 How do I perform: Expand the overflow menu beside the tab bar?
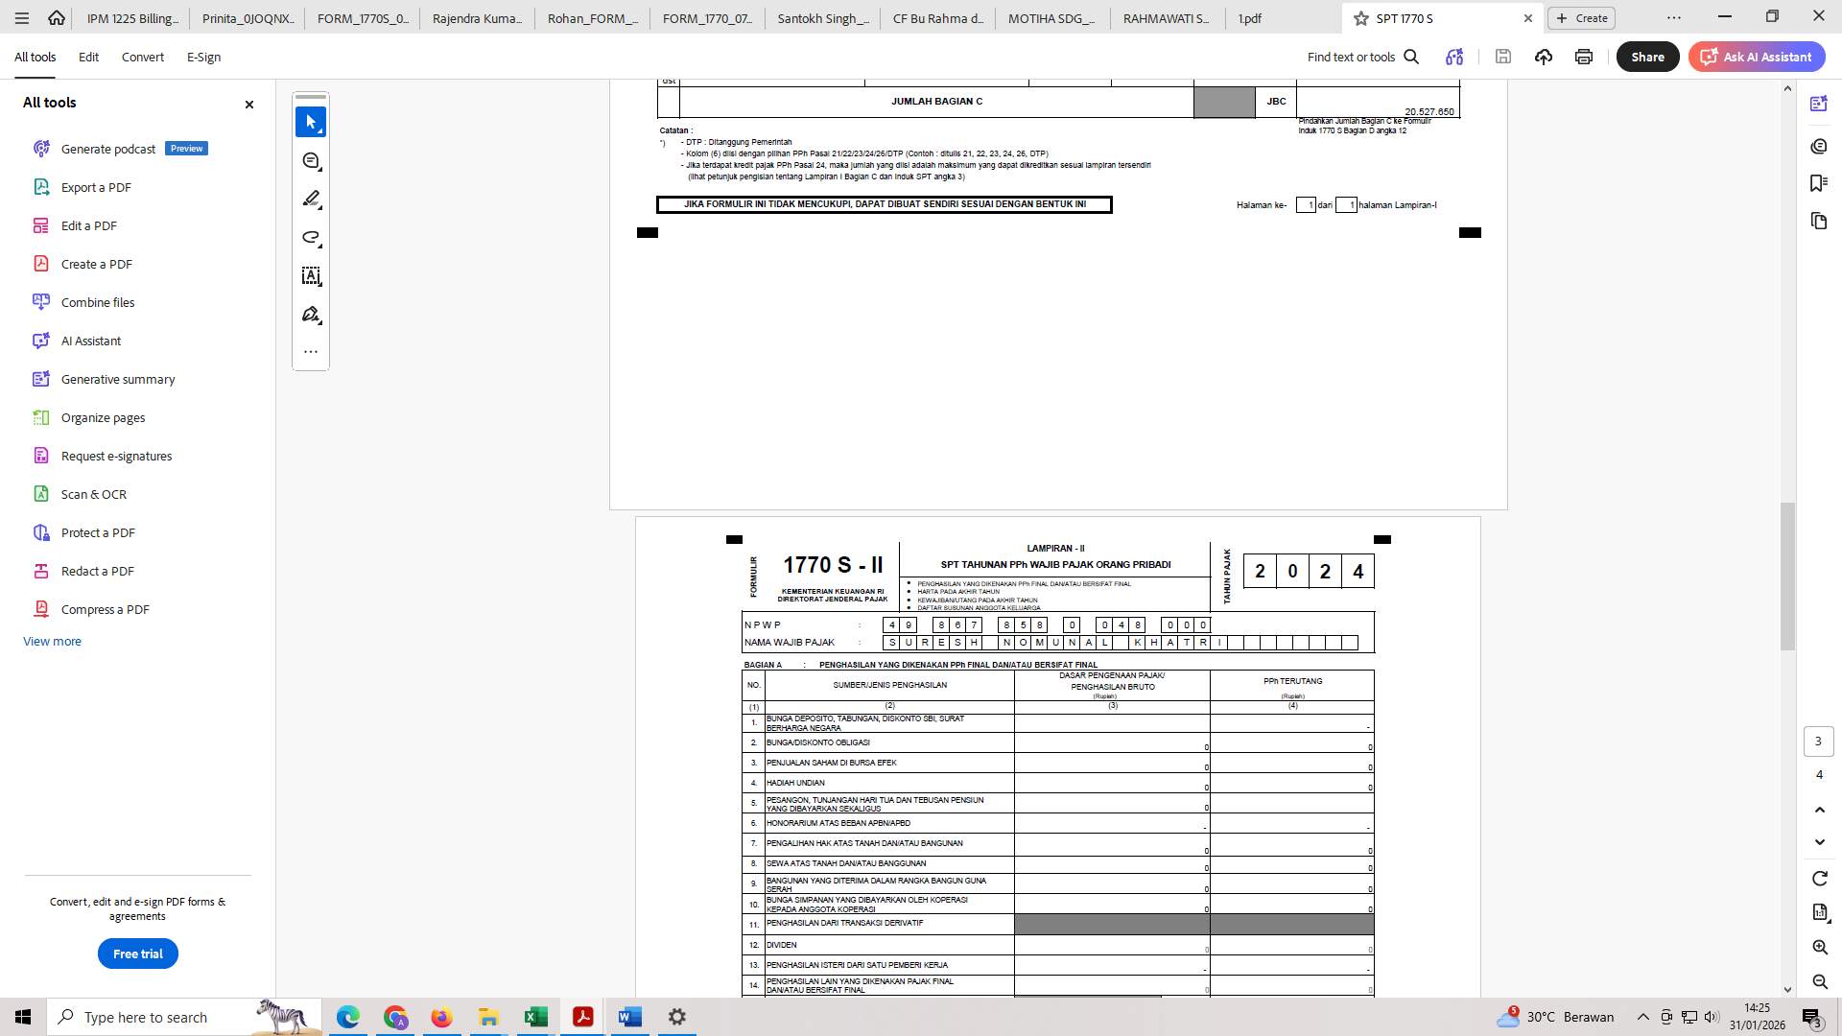[1674, 17]
